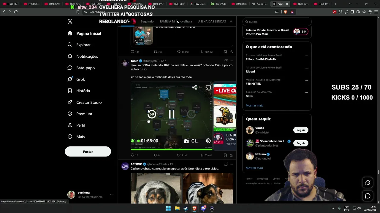Open options for the MiBR trend
The image size is (380, 213).
pos(306,93)
